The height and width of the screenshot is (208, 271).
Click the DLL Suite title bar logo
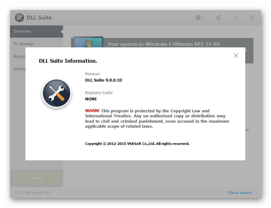point(19,18)
